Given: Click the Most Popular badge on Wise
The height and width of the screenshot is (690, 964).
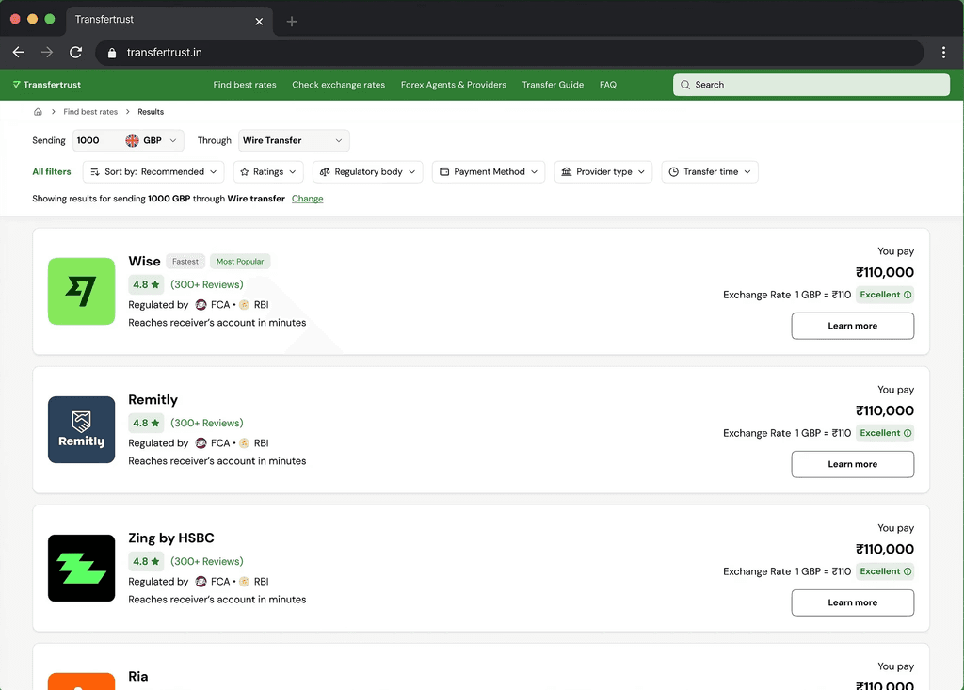Looking at the screenshot, I should pos(240,262).
